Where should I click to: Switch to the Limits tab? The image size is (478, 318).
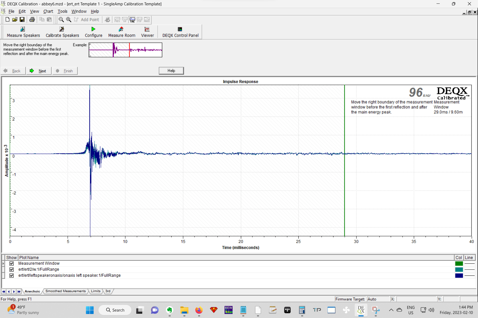tap(96, 291)
